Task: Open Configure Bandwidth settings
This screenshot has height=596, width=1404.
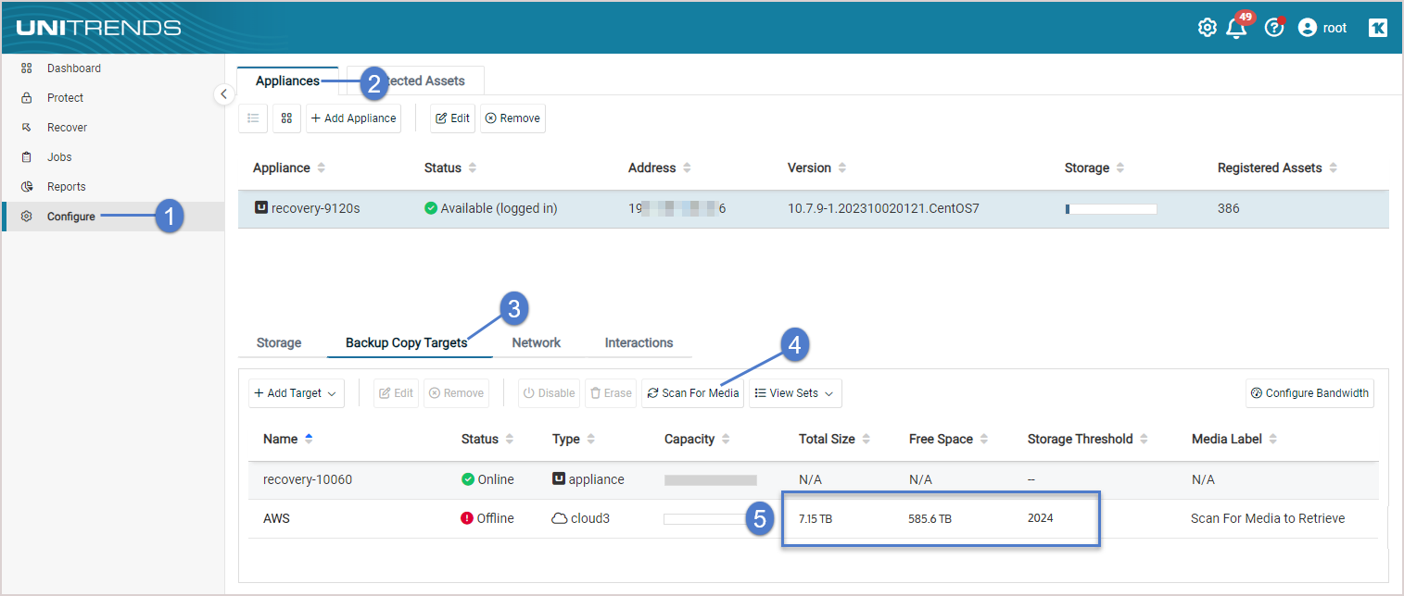Action: pyautogui.click(x=1309, y=393)
